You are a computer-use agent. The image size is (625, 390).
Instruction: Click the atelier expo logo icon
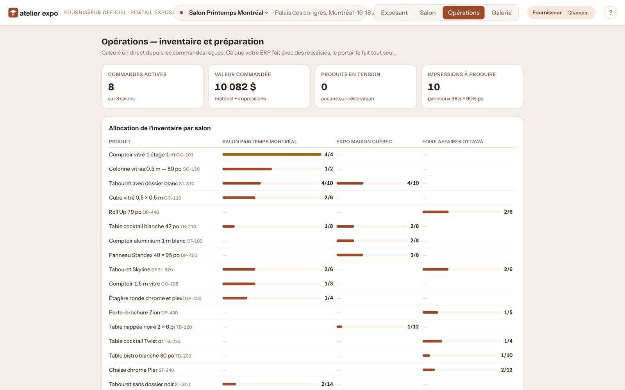13,13
